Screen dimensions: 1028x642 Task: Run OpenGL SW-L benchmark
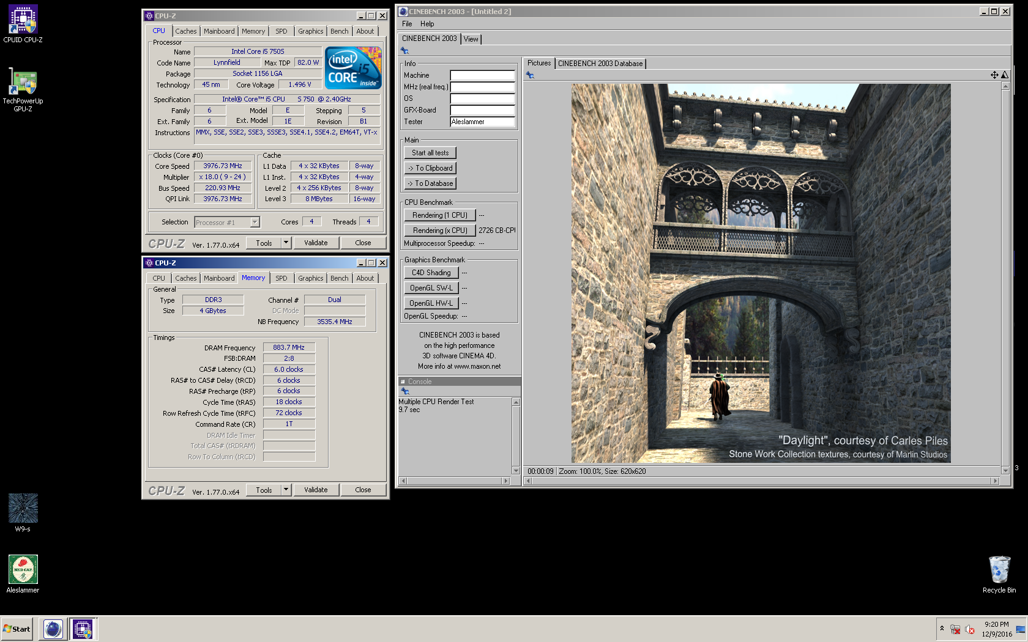[431, 288]
